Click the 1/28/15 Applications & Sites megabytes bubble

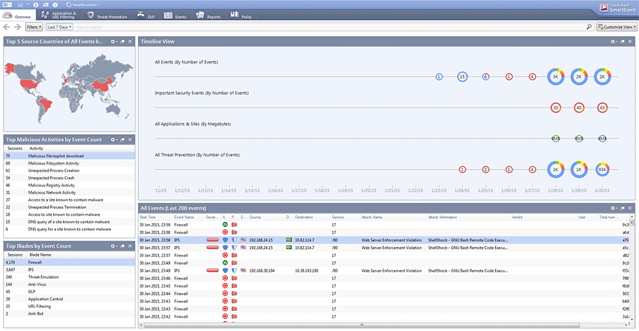click(555, 138)
